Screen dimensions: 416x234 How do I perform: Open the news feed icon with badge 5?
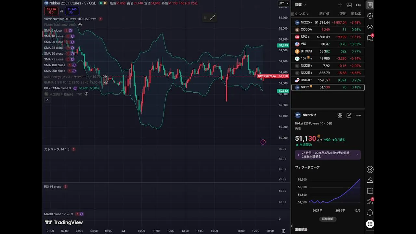(x=370, y=201)
